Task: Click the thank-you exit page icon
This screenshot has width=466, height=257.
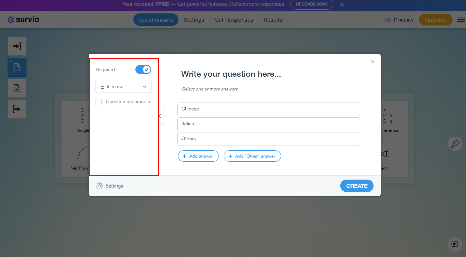Action: [17, 109]
